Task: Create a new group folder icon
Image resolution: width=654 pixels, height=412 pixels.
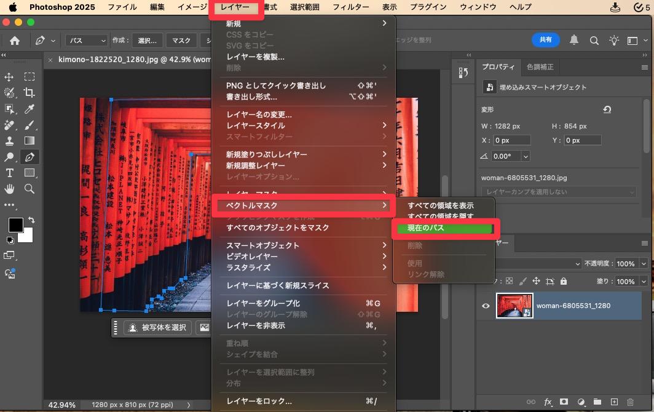Action: tap(597, 402)
